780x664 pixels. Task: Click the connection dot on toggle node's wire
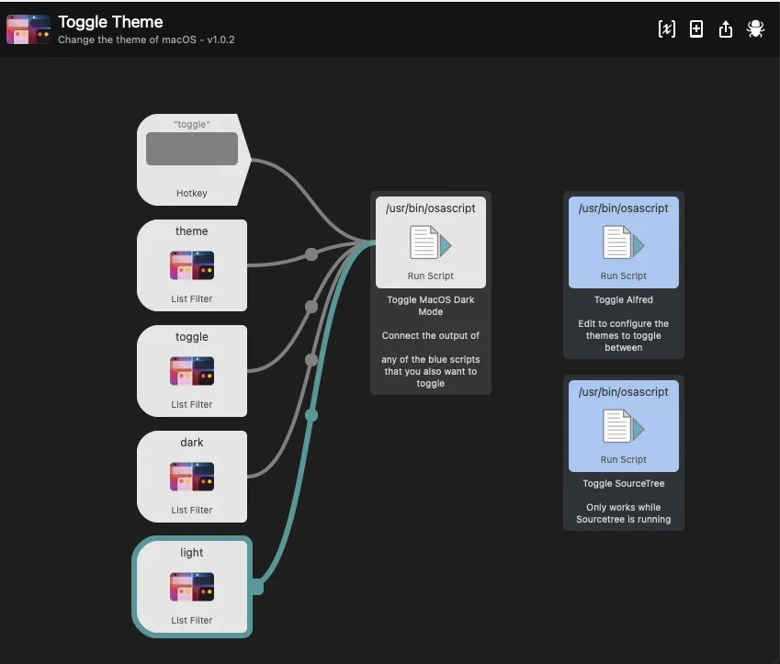[311, 306]
